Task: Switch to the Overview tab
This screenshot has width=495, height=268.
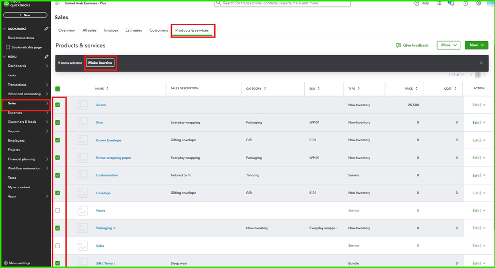Action: point(66,30)
